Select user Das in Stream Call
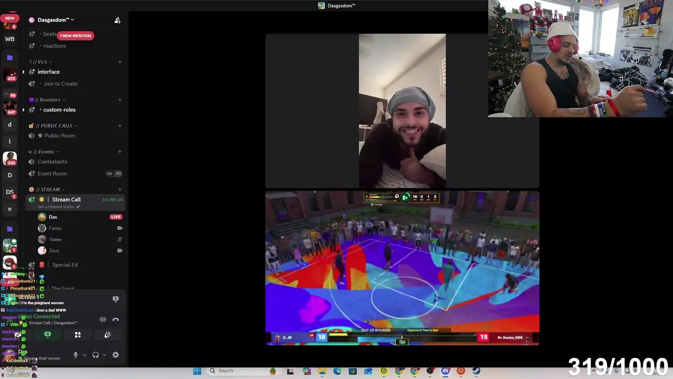 53,217
